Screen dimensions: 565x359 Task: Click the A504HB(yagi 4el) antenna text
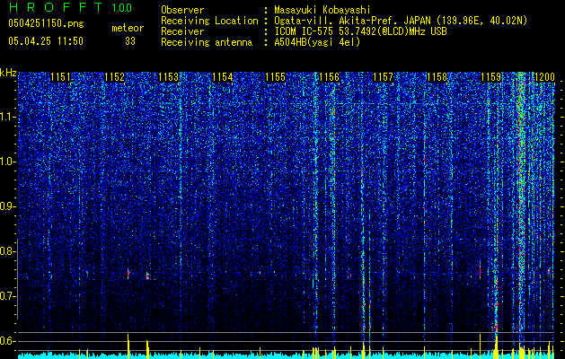317,42
